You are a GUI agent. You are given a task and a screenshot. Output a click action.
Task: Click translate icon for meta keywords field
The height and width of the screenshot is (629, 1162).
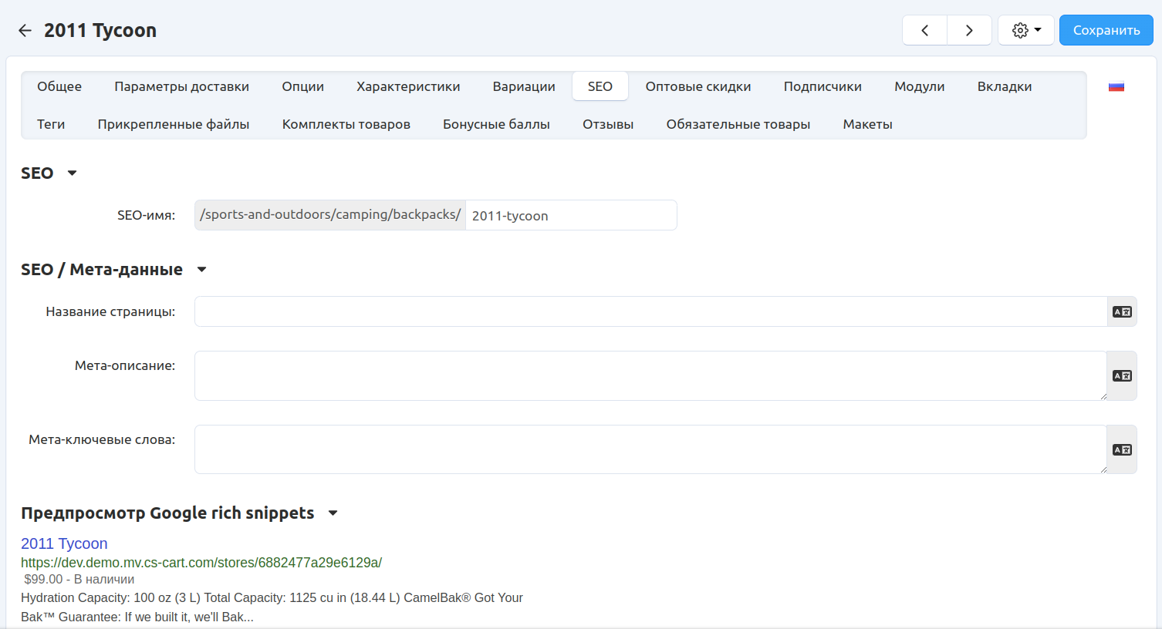[x=1122, y=449]
